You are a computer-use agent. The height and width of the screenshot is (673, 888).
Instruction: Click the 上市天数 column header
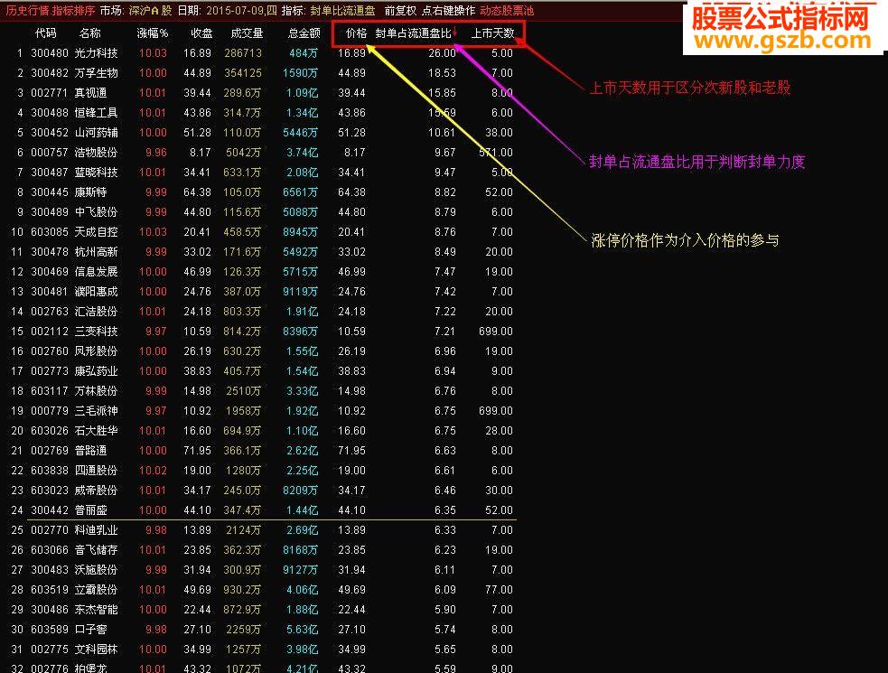[492, 33]
